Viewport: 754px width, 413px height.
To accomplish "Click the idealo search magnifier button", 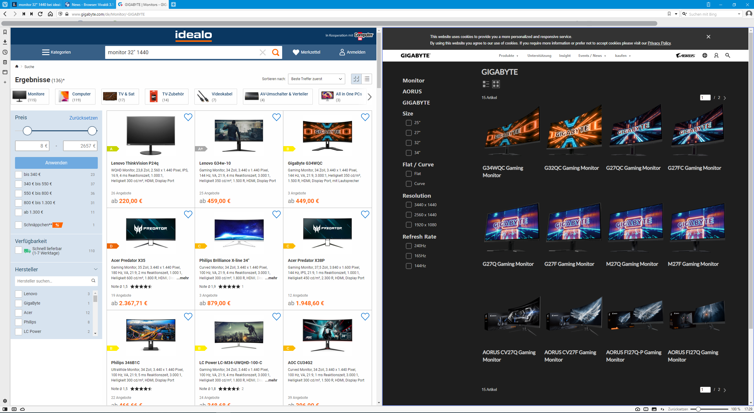I will pyautogui.click(x=276, y=52).
